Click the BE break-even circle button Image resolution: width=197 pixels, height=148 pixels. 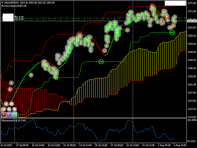(11, 104)
